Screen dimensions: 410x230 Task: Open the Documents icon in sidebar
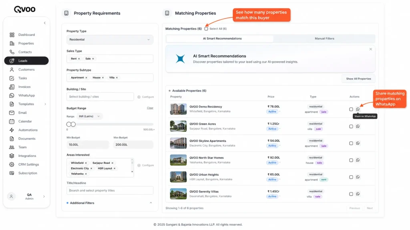click(12, 139)
